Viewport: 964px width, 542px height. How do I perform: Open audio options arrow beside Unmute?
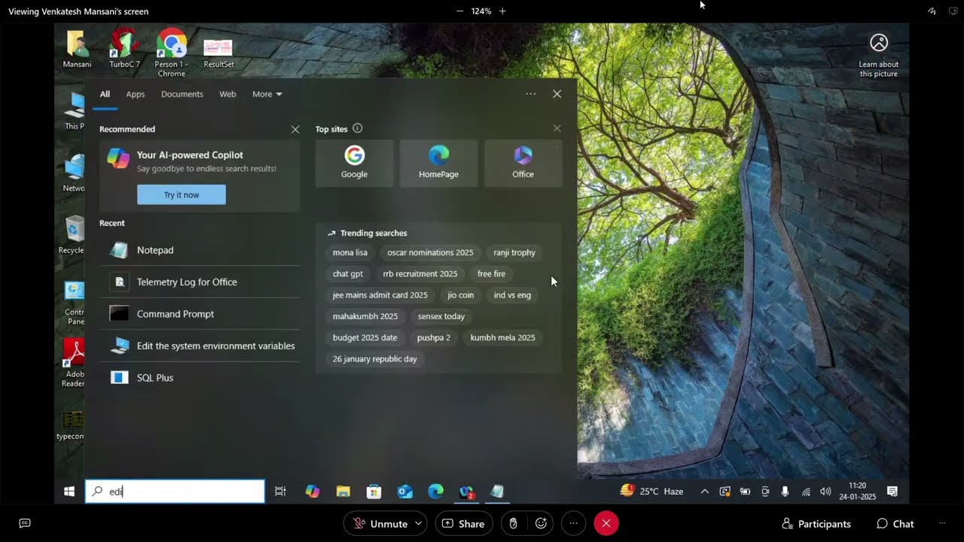419,524
